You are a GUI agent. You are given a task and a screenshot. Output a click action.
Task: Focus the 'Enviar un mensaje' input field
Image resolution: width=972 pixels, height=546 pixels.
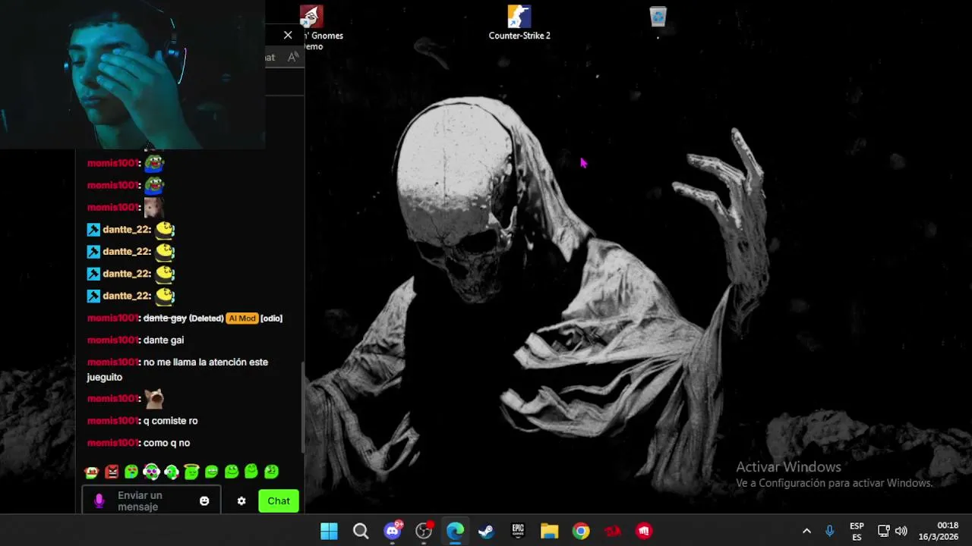tap(150, 500)
